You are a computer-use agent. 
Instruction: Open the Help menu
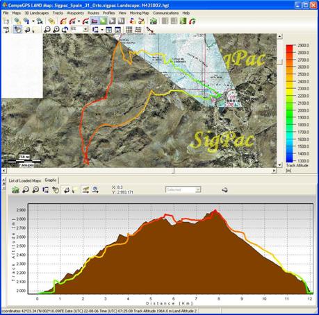click(x=186, y=13)
